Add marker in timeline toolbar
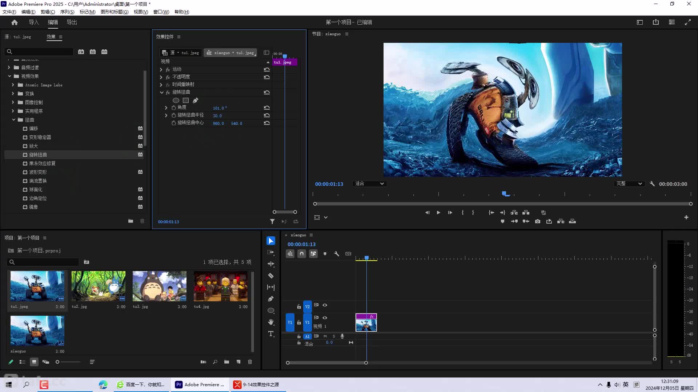This screenshot has height=392, width=698. pyautogui.click(x=325, y=254)
